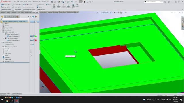The height and width of the screenshot is (103, 184).
Task: Expand the History tree node
Action: tap(1, 24)
